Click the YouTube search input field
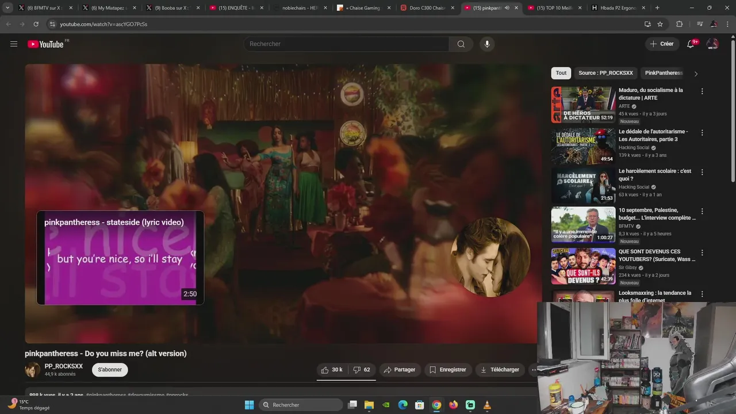This screenshot has width=736, height=414. [x=347, y=44]
